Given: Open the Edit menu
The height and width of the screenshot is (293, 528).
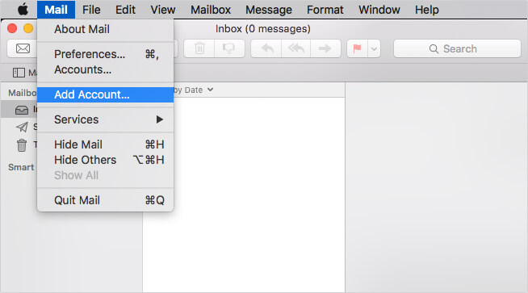Looking at the screenshot, I should coord(125,10).
